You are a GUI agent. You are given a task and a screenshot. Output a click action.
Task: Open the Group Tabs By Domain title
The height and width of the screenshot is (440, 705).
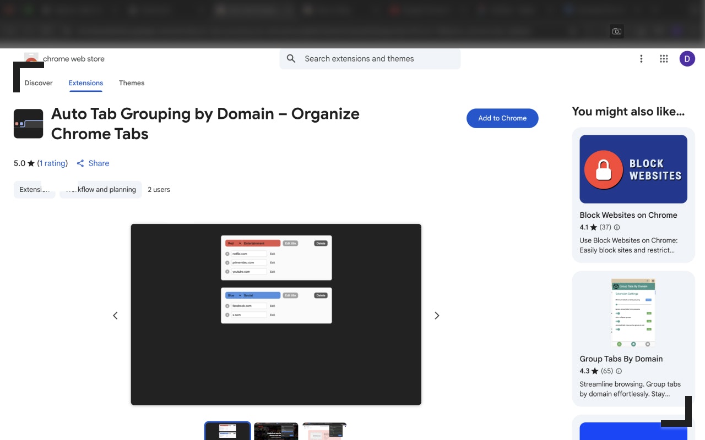[x=621, y=359]
